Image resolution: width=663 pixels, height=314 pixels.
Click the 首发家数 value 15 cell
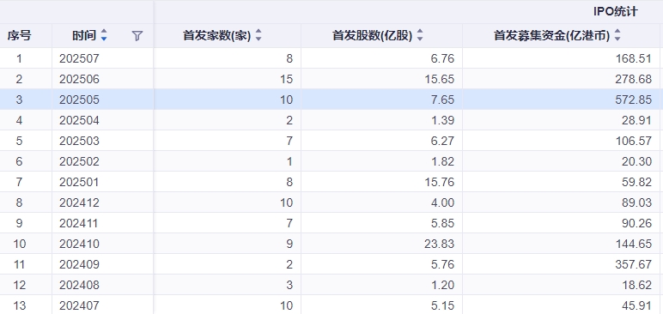228,79
